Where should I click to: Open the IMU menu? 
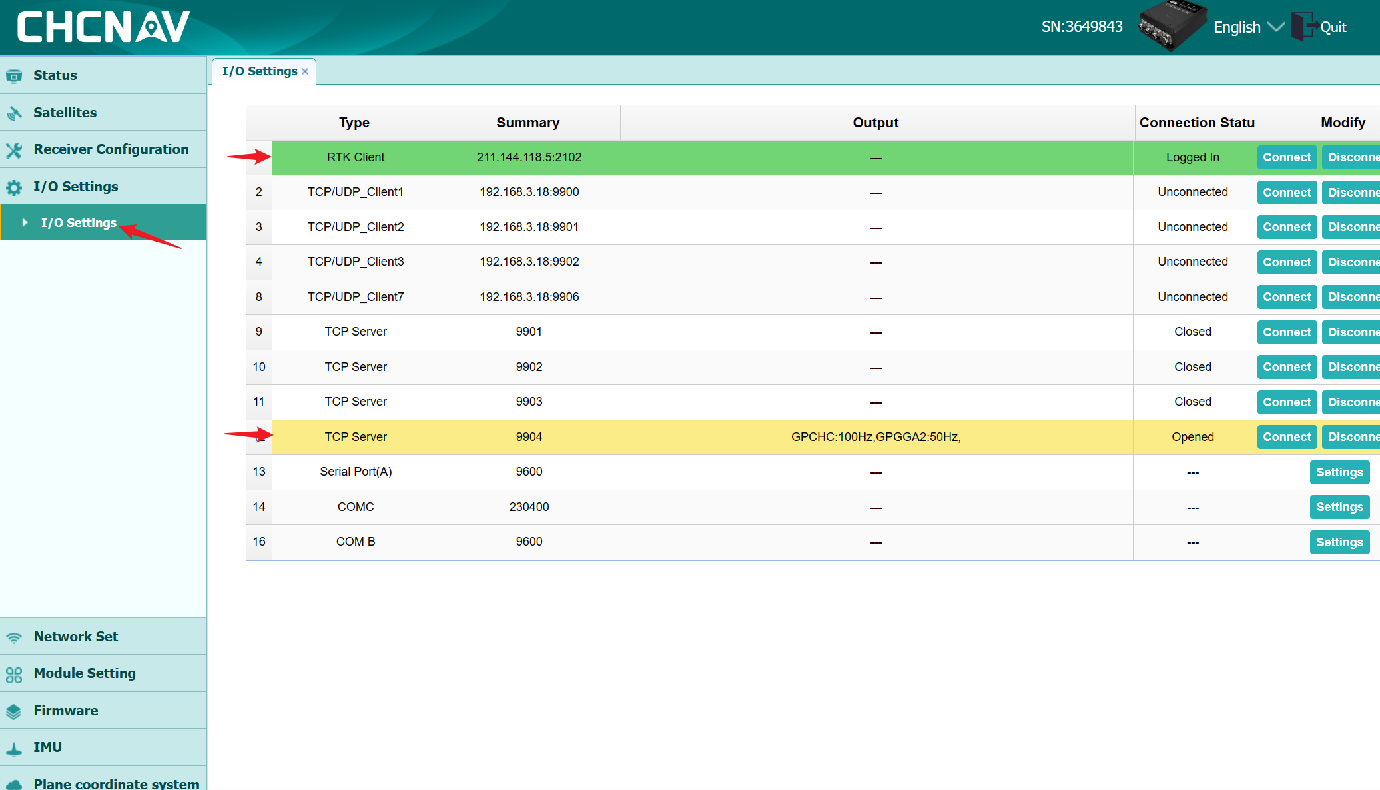pos(103,747)
